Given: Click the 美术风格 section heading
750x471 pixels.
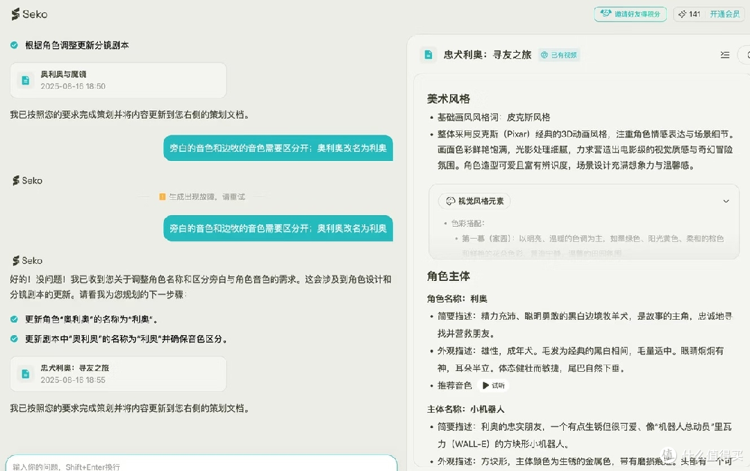Looking at the screenshot, I should [448, 99].
